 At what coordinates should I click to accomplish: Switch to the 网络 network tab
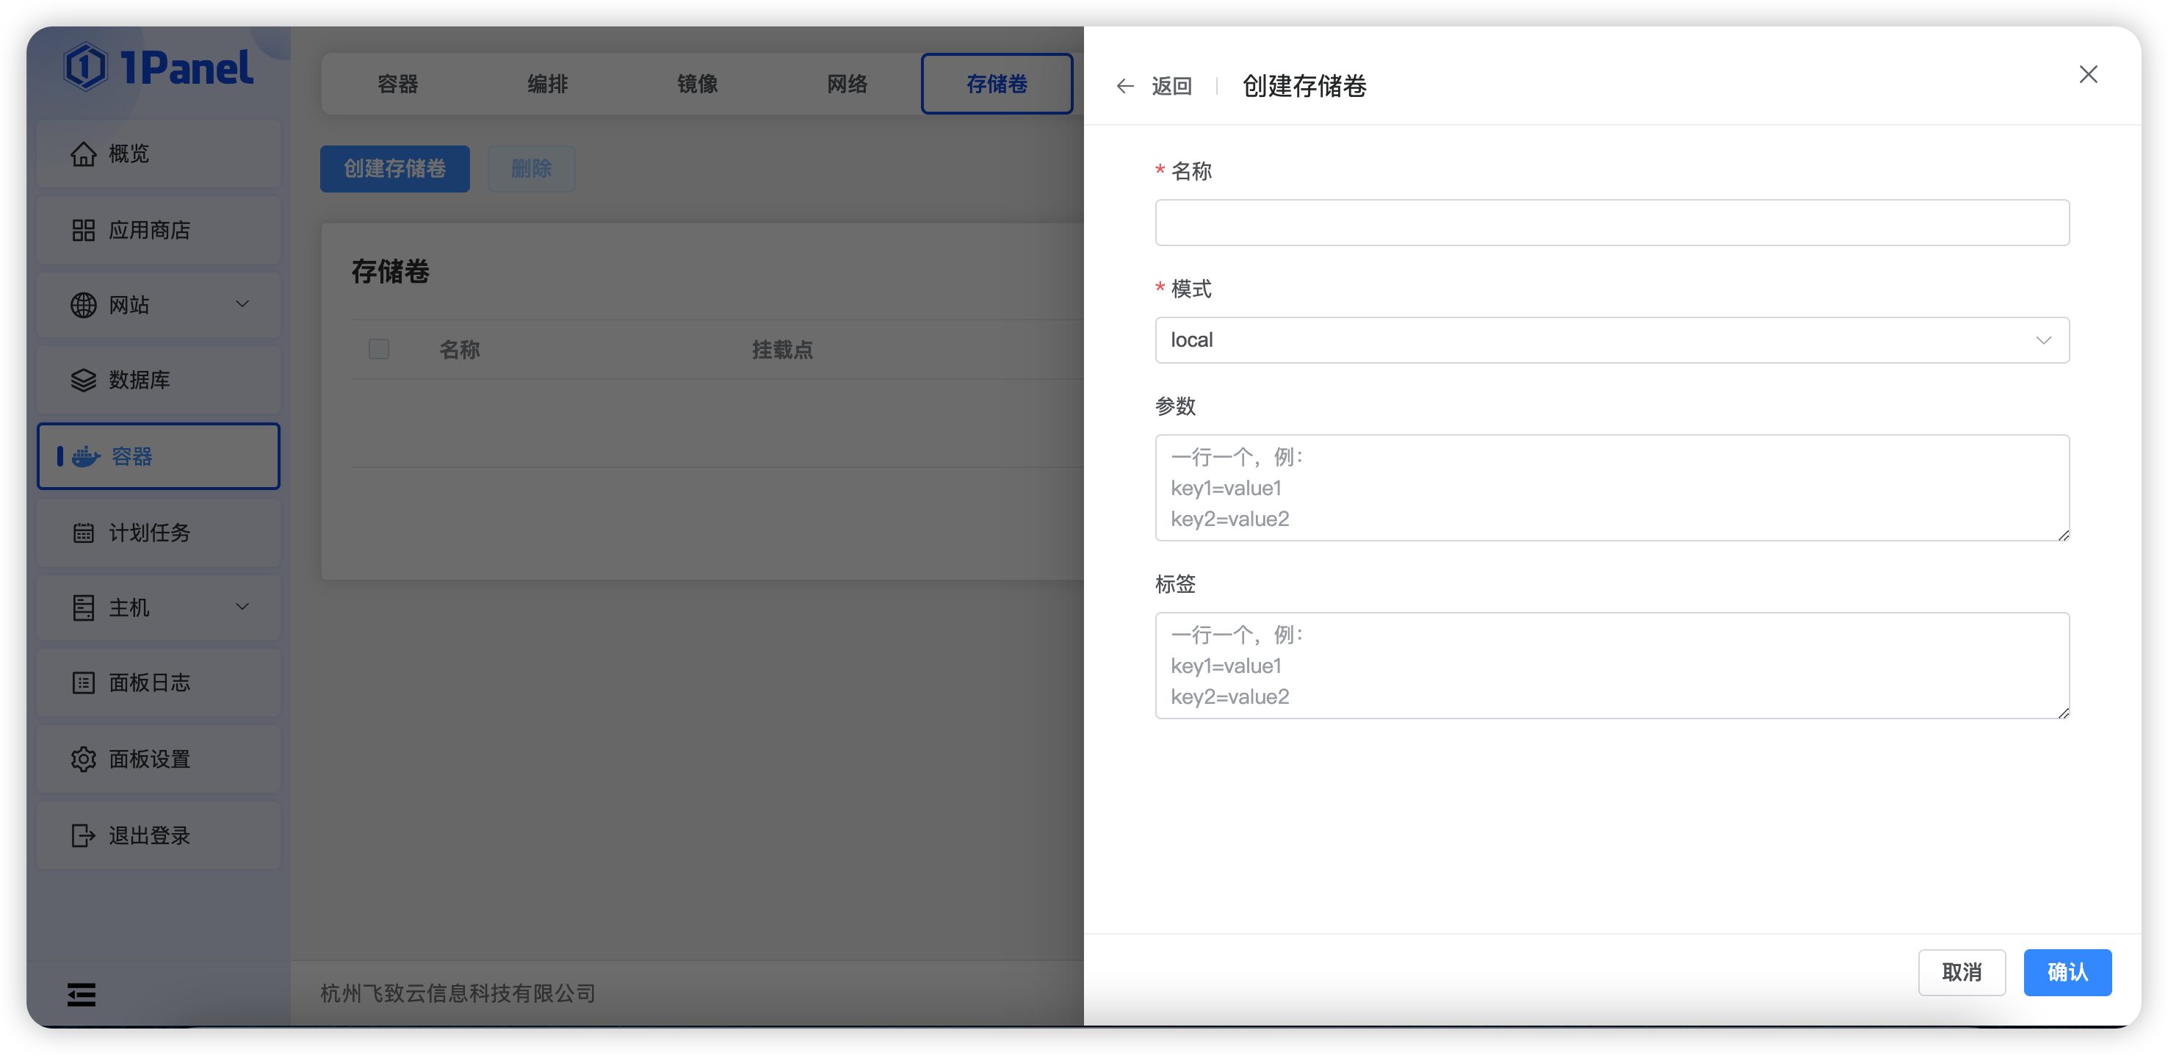coord(847,83)
